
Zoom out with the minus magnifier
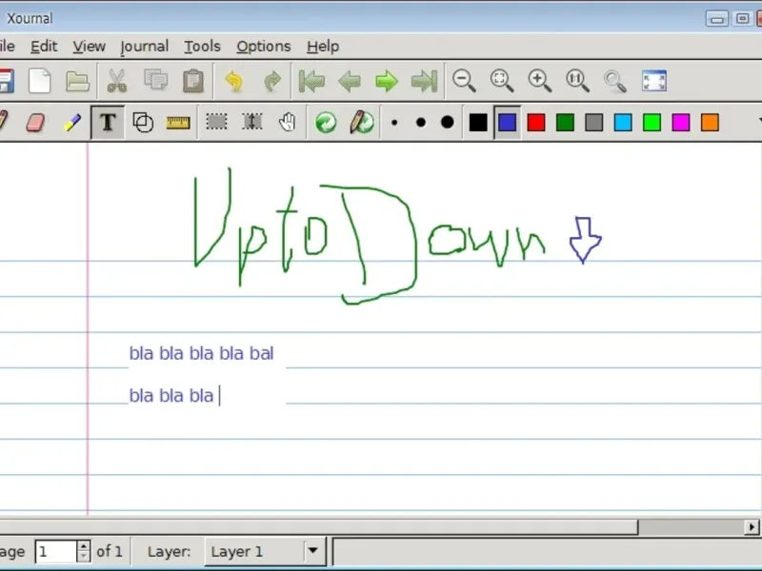tap(464, 81)
